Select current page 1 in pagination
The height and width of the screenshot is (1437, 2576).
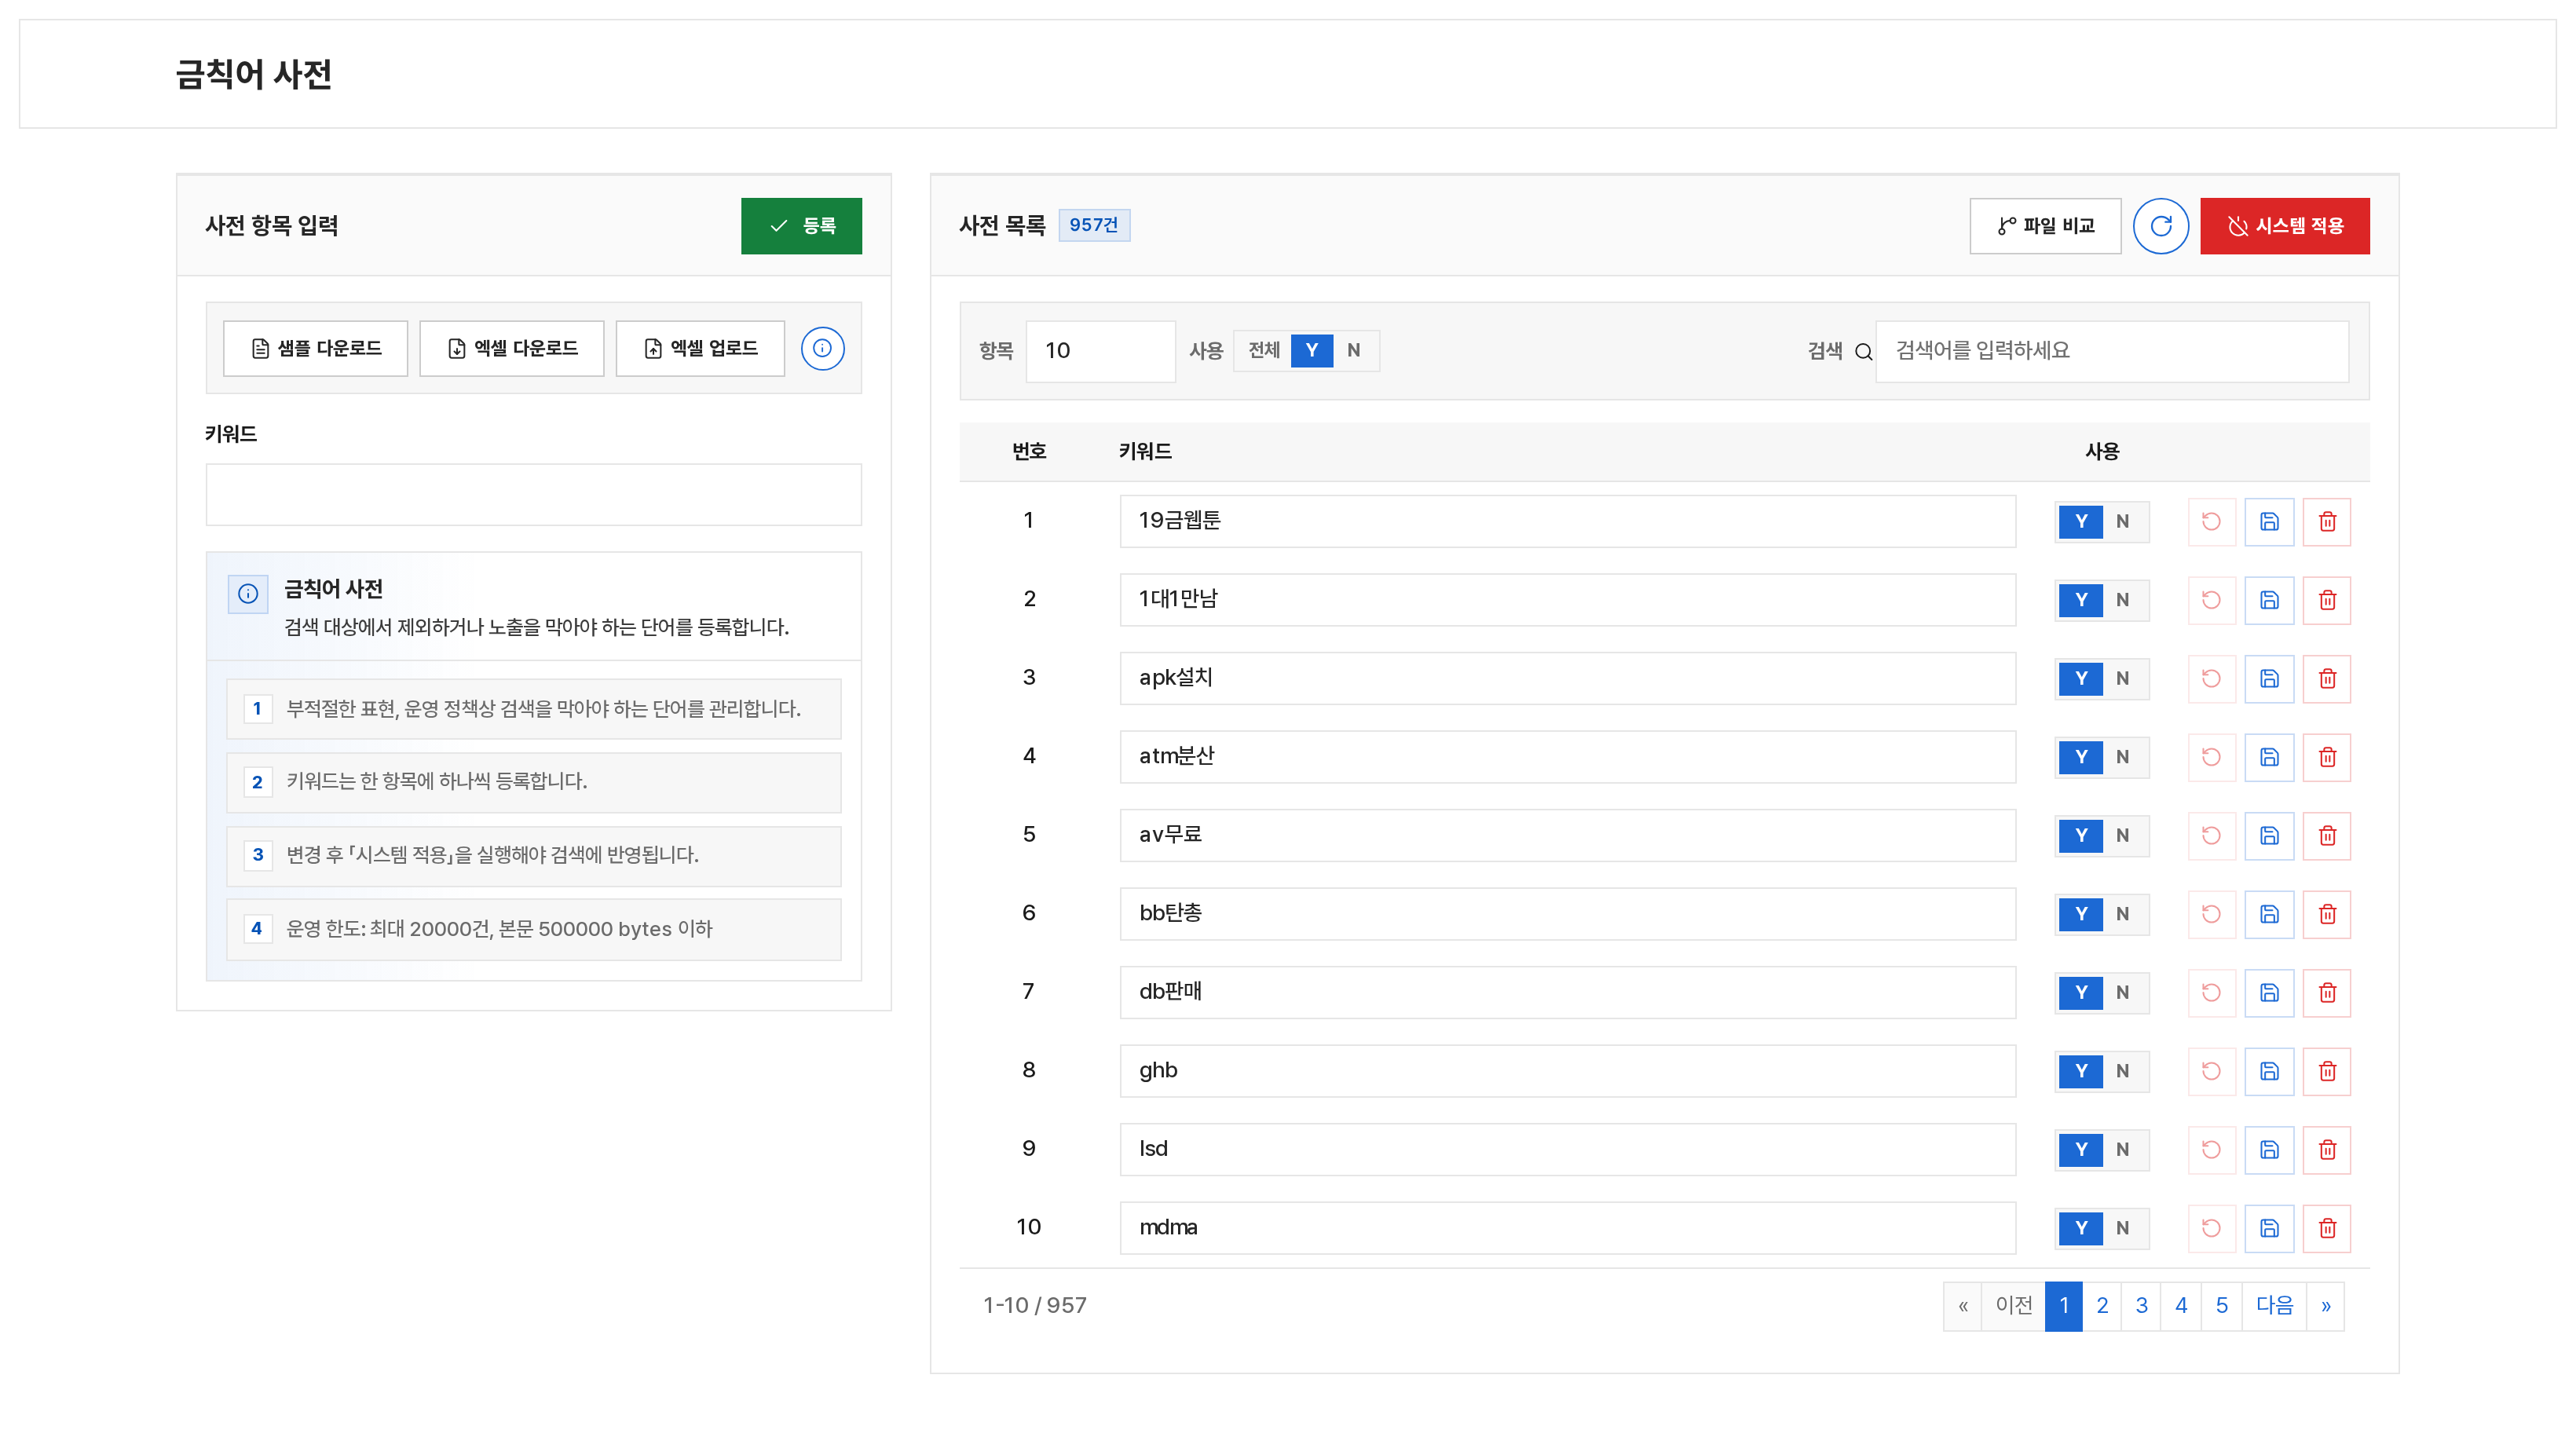[x=2063, y=1306]
